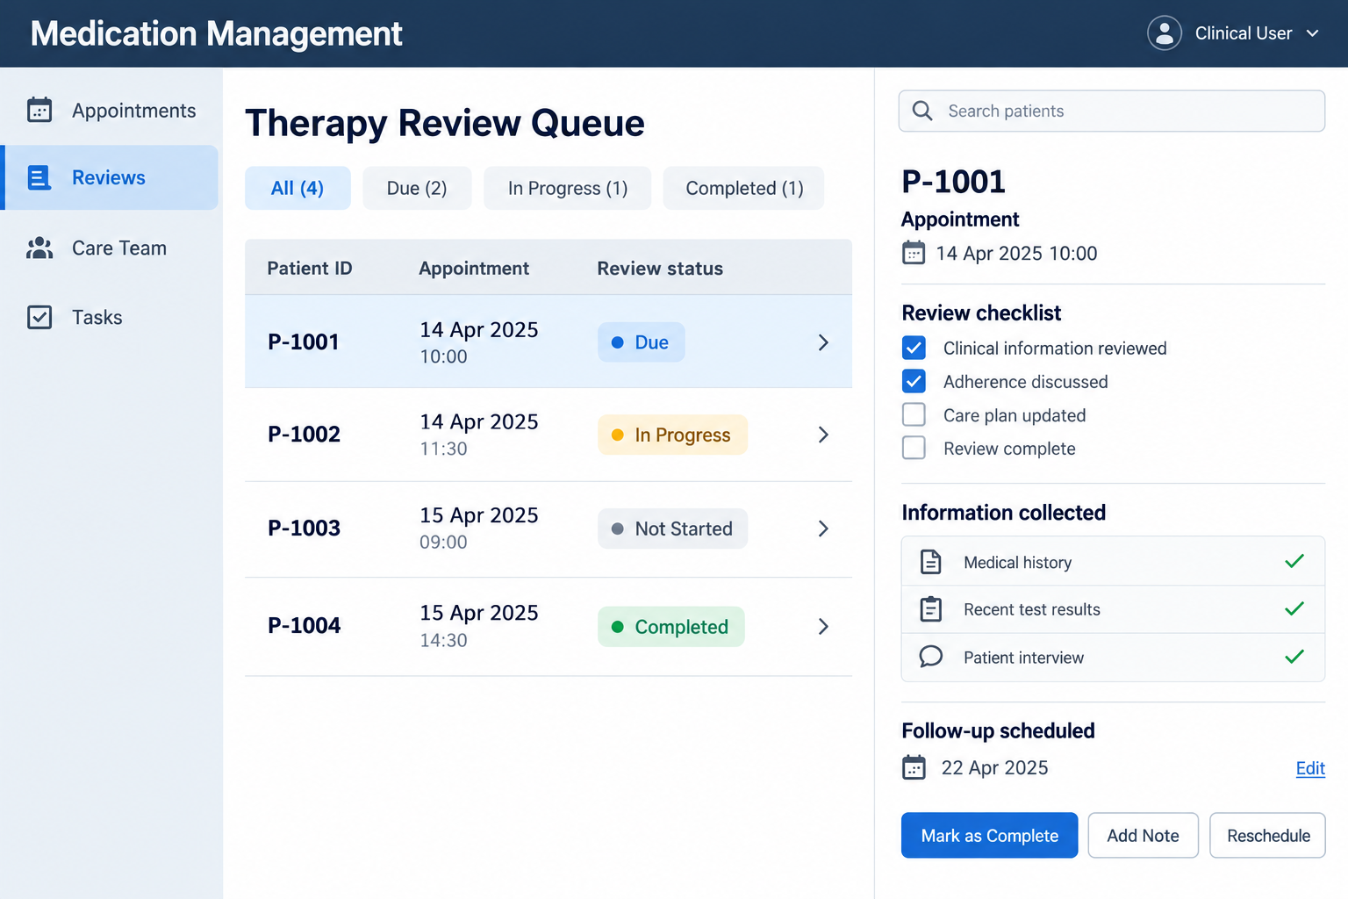Click the Add Note button

(1144, 836)
